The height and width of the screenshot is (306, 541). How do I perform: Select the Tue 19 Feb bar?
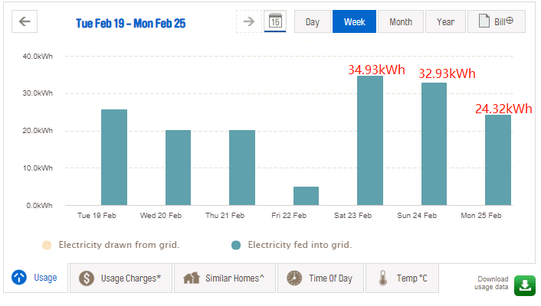(x=114, y=158)
